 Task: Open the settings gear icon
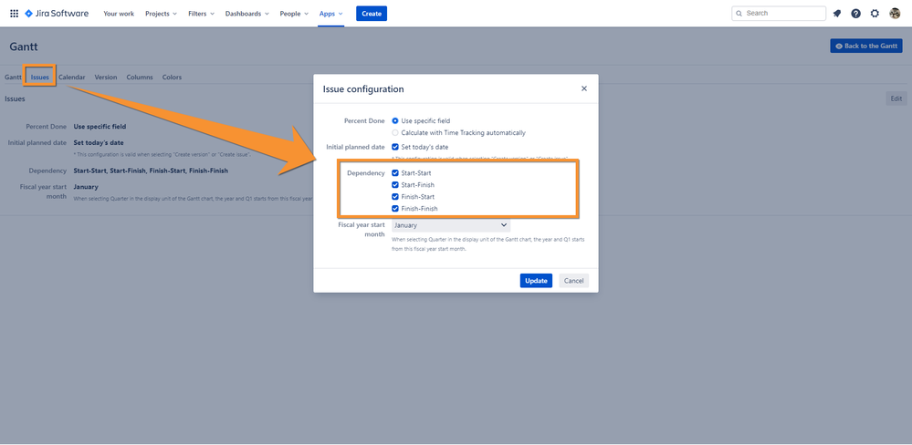[x=875, y=14]
